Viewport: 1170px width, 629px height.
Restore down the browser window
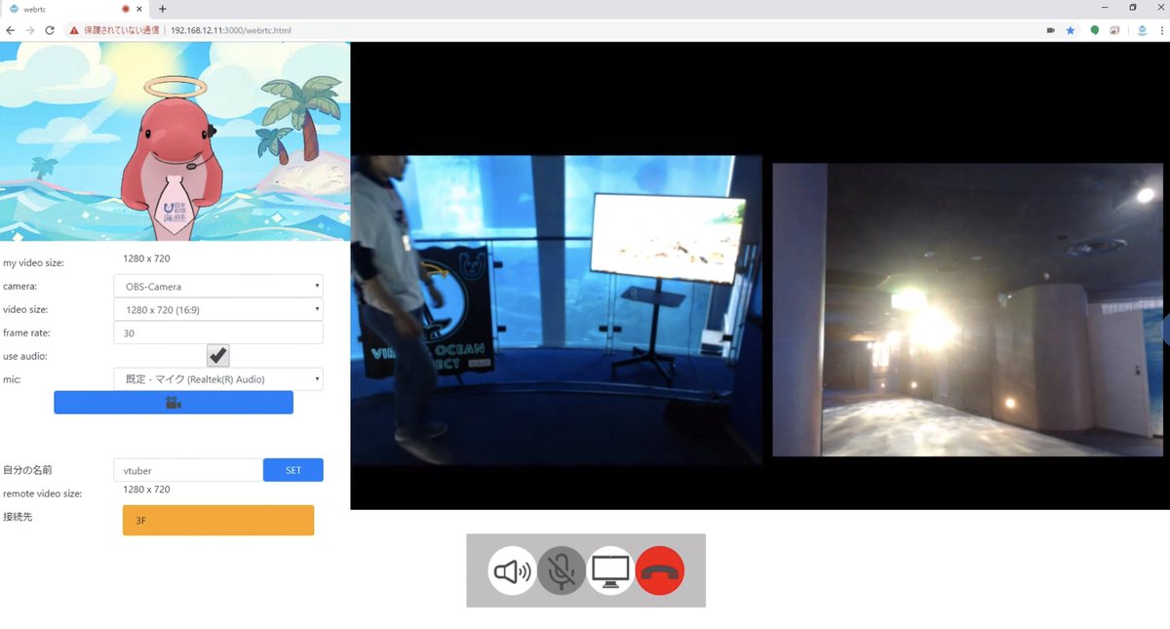[x=1132, y=8]
